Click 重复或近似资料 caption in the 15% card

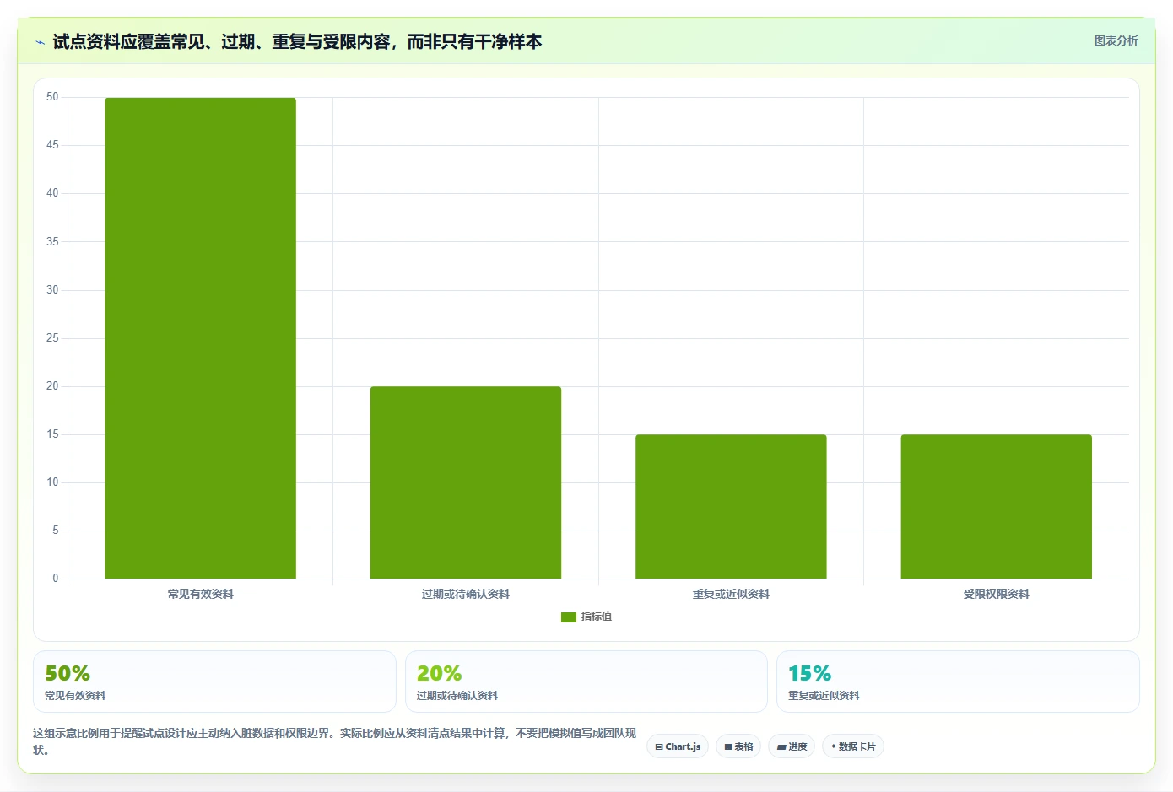[x=824, y=696]
